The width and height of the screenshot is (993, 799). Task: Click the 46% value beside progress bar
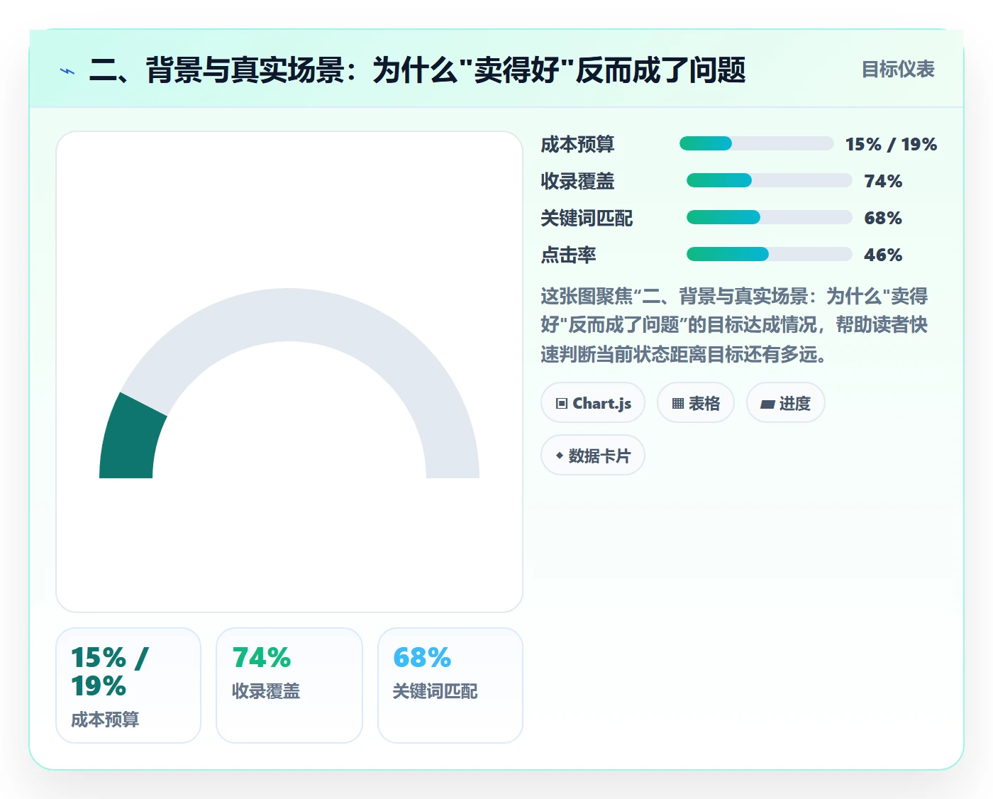point(883,255)
